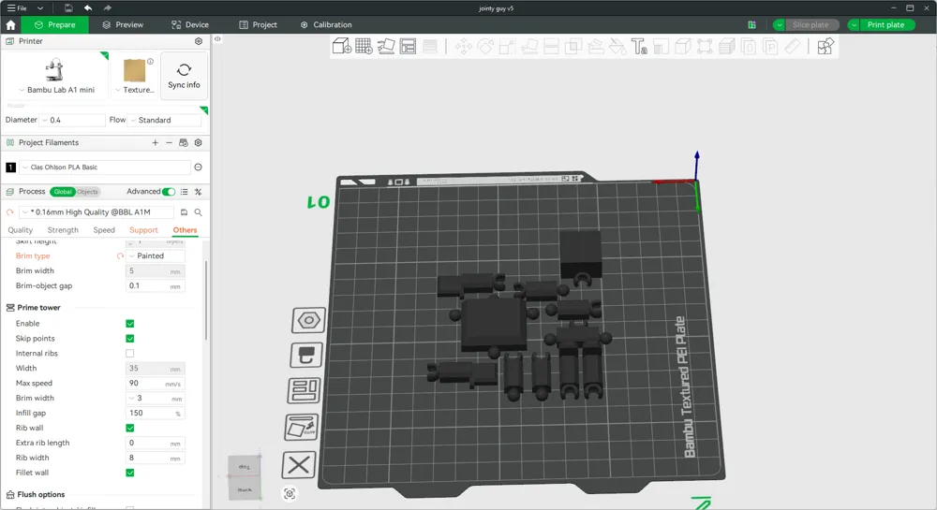Collapse the left sidebar panel
The height and width of the screenshot is (510, 937).
tap(217, 38)
